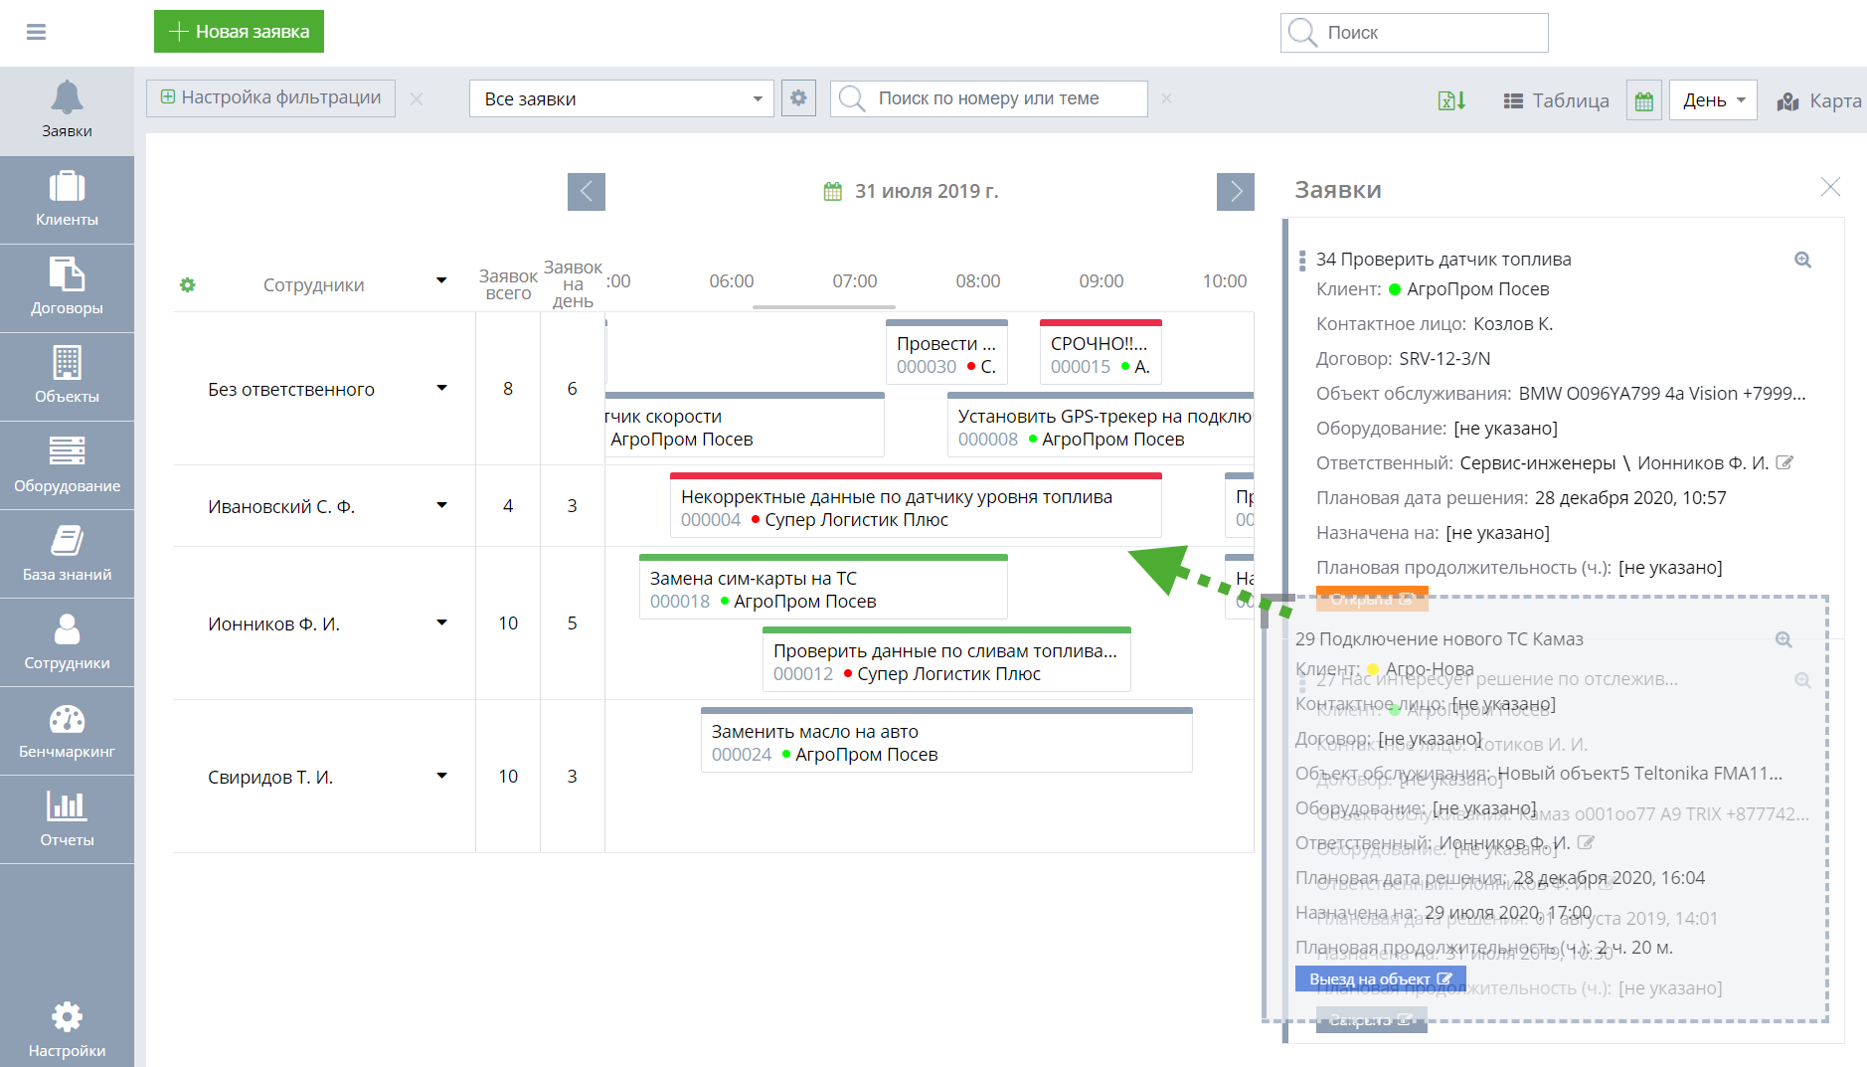Click the date 31 июля 2019 г.
The width and height of the screenshot is (1867, 1067).
coord(927,191)
